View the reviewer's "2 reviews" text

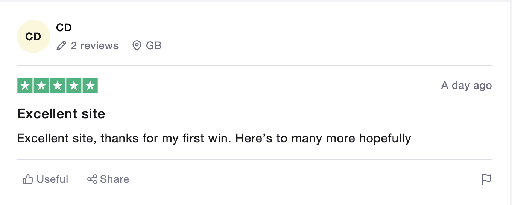[x=94, y=46]
